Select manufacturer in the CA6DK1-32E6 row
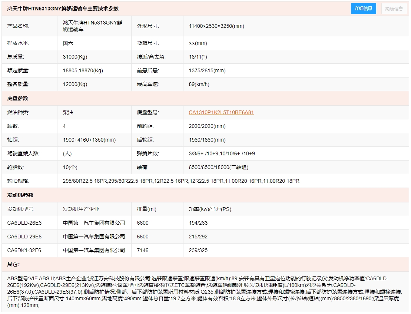The image size is (411, 314). 94,250
